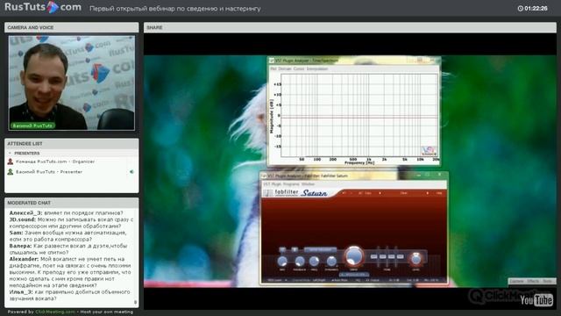Click the YouTube logo
This screenshot has width=561, height=316.
tap(536, 300)
